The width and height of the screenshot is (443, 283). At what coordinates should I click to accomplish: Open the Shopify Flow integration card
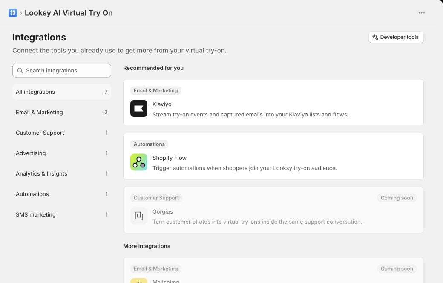click(x=273, y=156)
